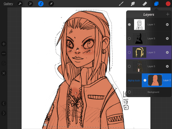This screenshot has width=172, height=129.
Task: Add a new layer with plus button
Action: click(167, 14)
